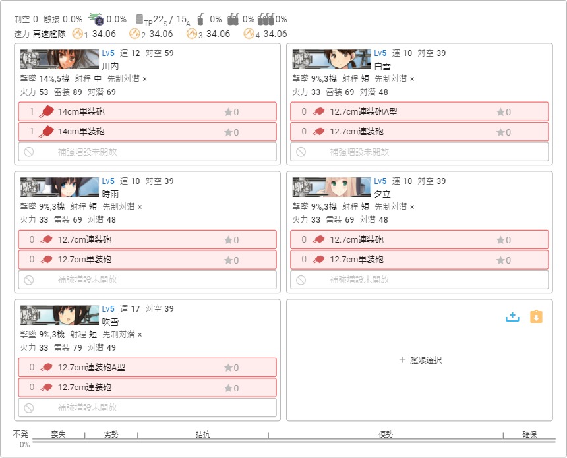Open star level ★0 for 白雪's 12.7cm連装砲
The width and height of the screenshot is (567, 458).
504,132
